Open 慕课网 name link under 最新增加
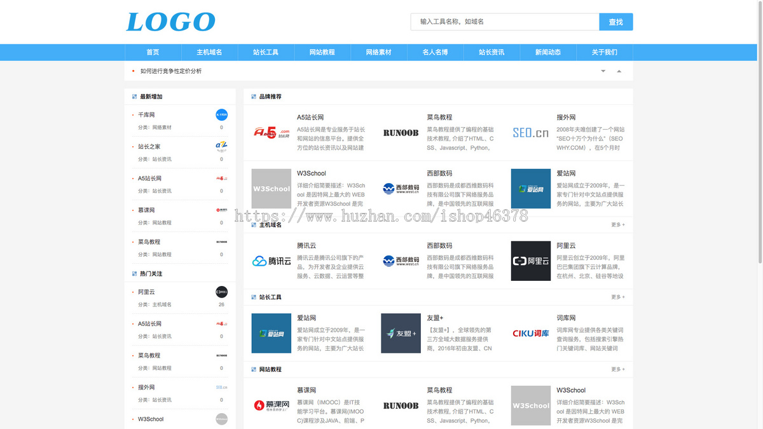 click(x=146, y=210)
